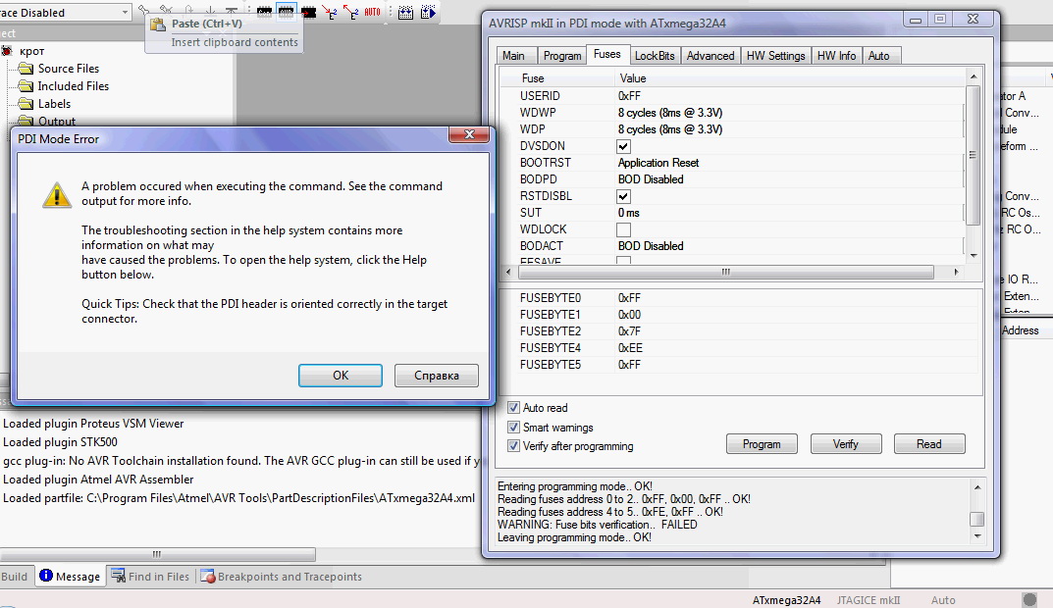Click the fuse list scroll-up arrow

pos(974,77)
